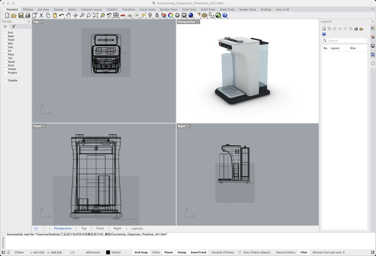
Task: Click the New file icon in the toolbar
Action: tap(7, 15)
